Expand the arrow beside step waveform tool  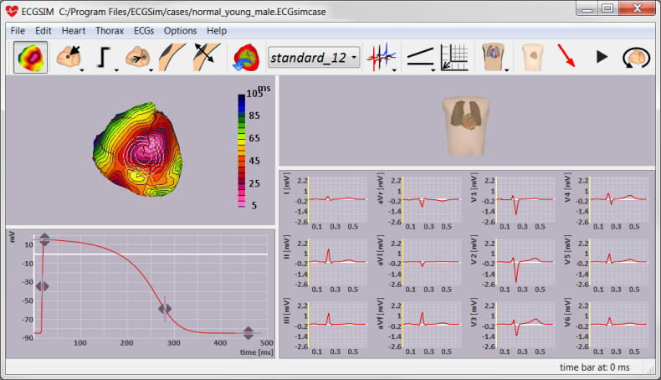point(116,70)
